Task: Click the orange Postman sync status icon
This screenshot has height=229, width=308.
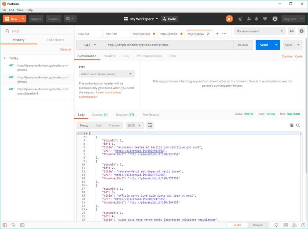Action: tap(229, 19)
